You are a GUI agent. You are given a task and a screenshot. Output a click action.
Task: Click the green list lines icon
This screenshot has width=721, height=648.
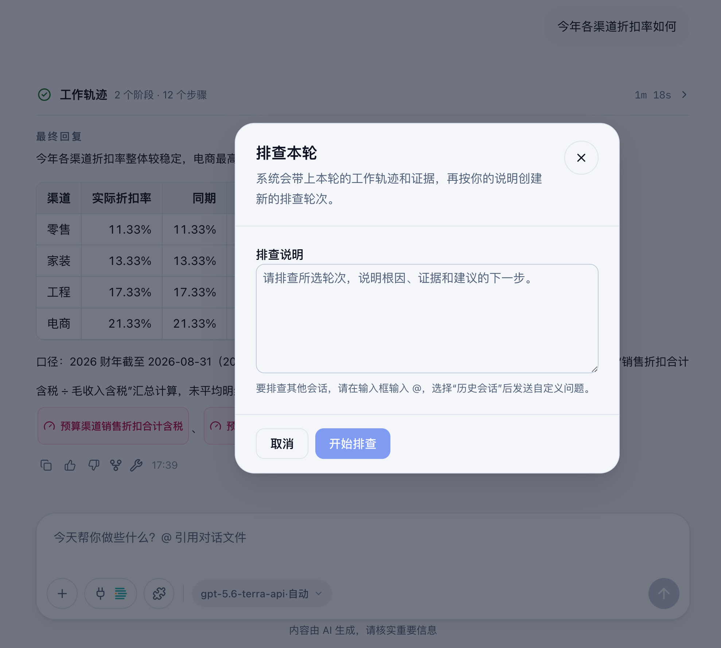point(121,594)
